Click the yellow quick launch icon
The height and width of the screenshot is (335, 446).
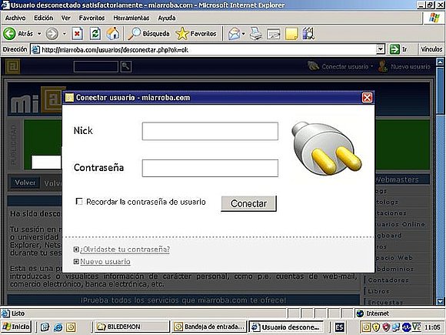(71, 327)
